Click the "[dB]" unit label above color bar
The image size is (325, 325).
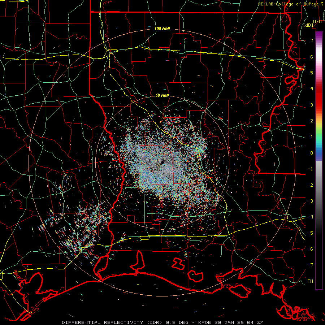pos(308,25)
